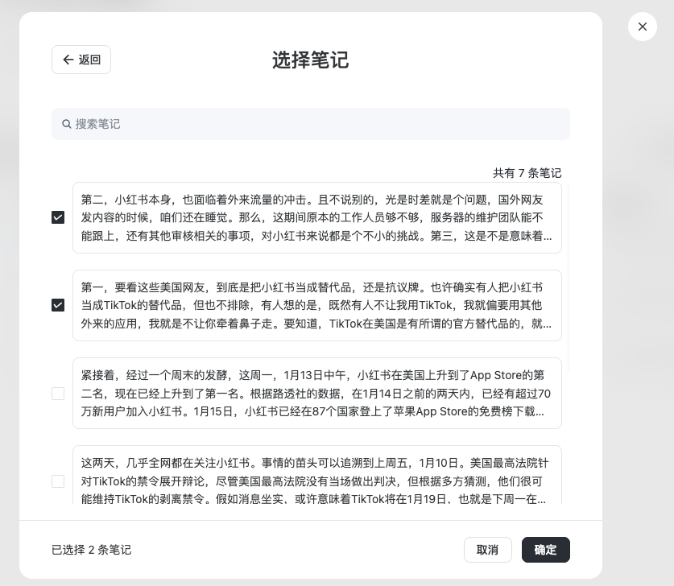
Task: Open the note card starting with 第二，小红书本身
Action: [x=316, y=217]
